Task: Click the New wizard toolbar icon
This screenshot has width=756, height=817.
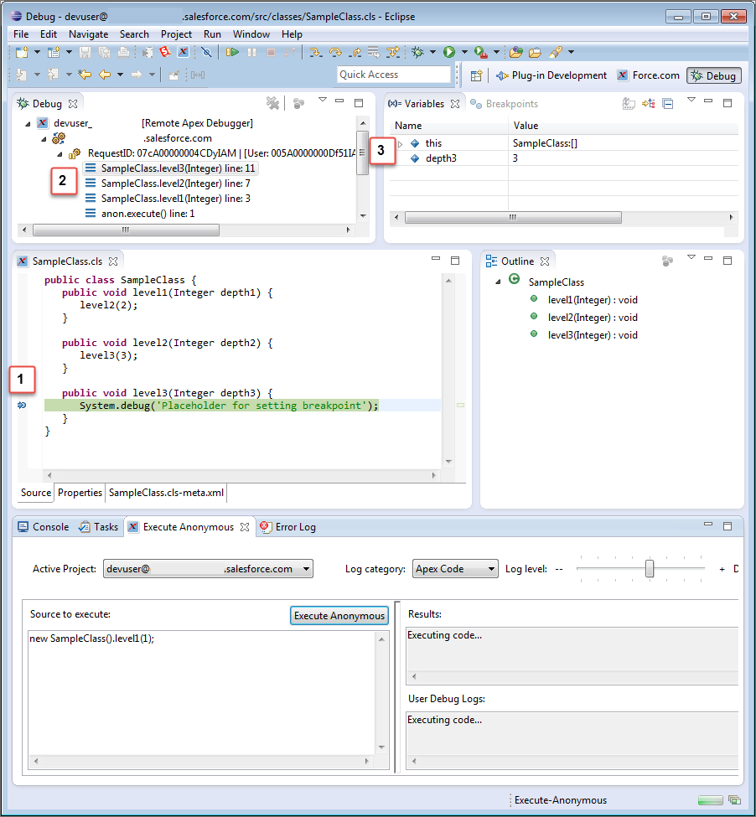Action: pyautogui.click(x=22, y=52)
